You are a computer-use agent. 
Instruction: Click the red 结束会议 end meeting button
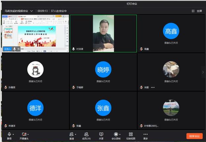pyautogui.click(x=194, y=136)
